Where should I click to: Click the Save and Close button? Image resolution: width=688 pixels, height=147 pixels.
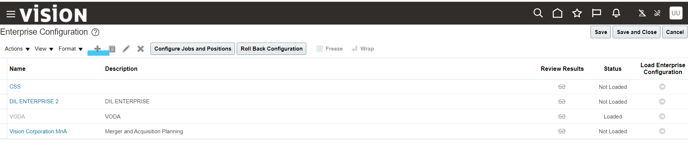[x=636, y=32]
